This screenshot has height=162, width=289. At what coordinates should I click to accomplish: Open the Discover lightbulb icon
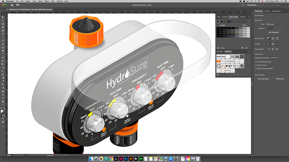(x=243, y=5)
